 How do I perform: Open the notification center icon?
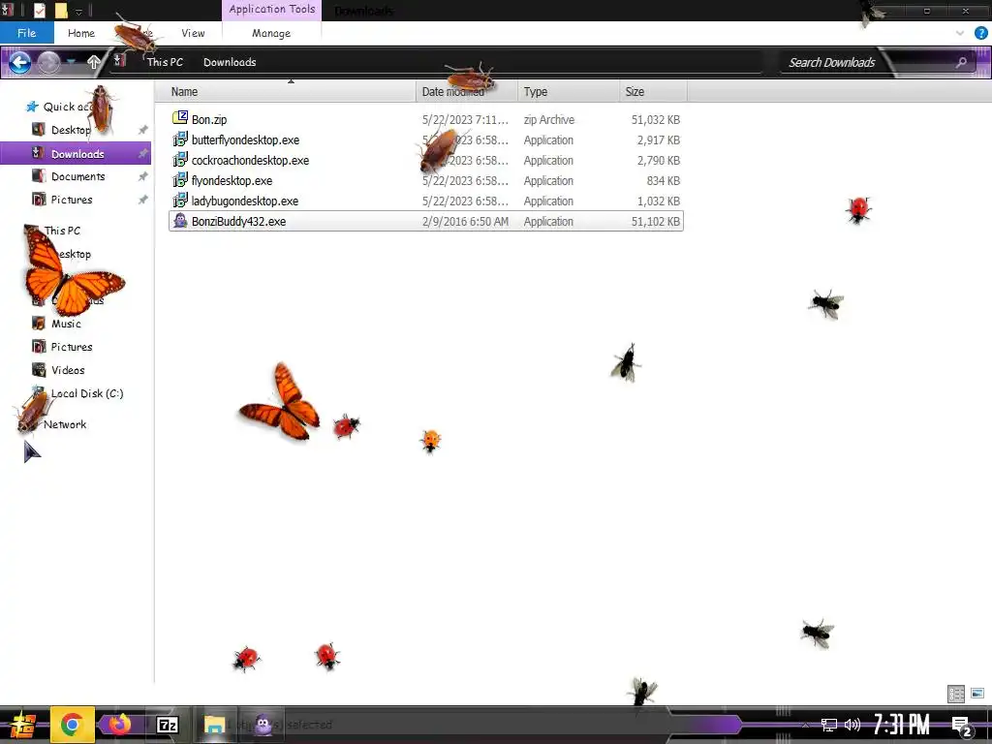tap(962, 727)
